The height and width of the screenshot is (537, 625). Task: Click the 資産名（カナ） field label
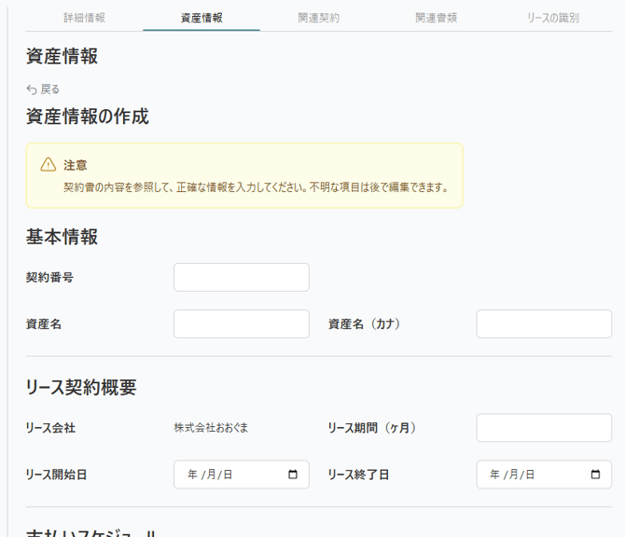[364, 324]
